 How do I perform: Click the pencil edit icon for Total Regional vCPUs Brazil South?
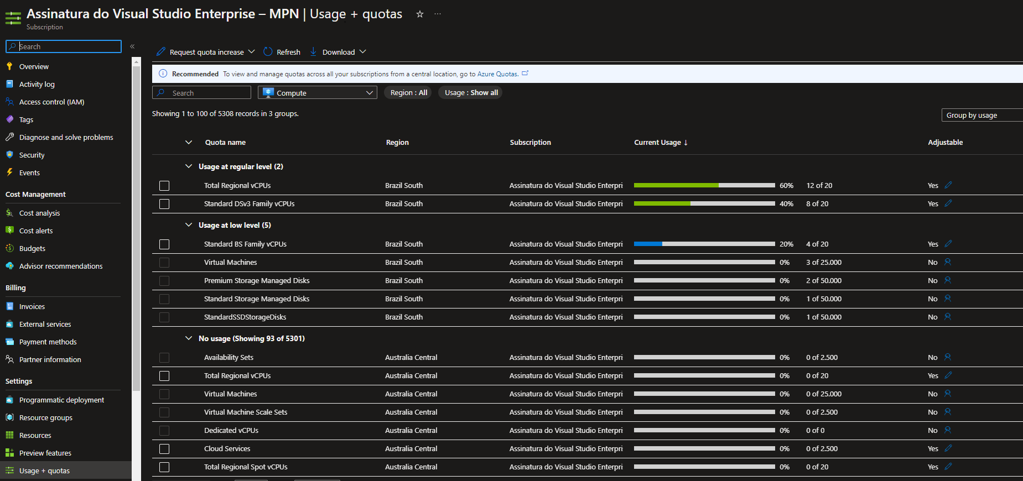point(948,185)
